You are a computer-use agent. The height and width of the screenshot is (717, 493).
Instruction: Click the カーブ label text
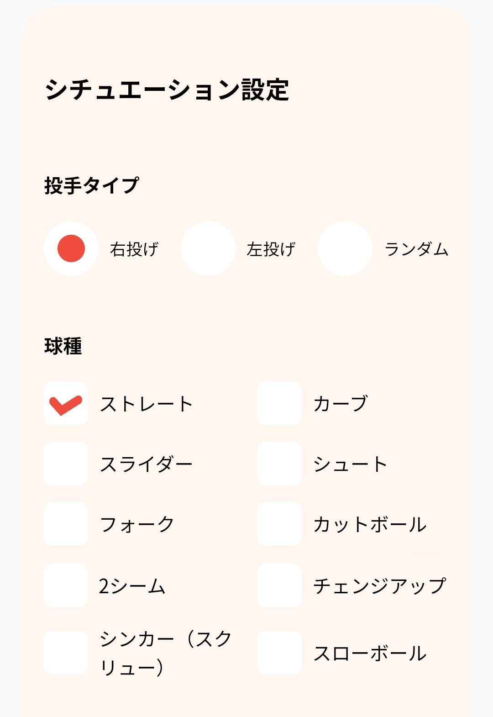341,404
